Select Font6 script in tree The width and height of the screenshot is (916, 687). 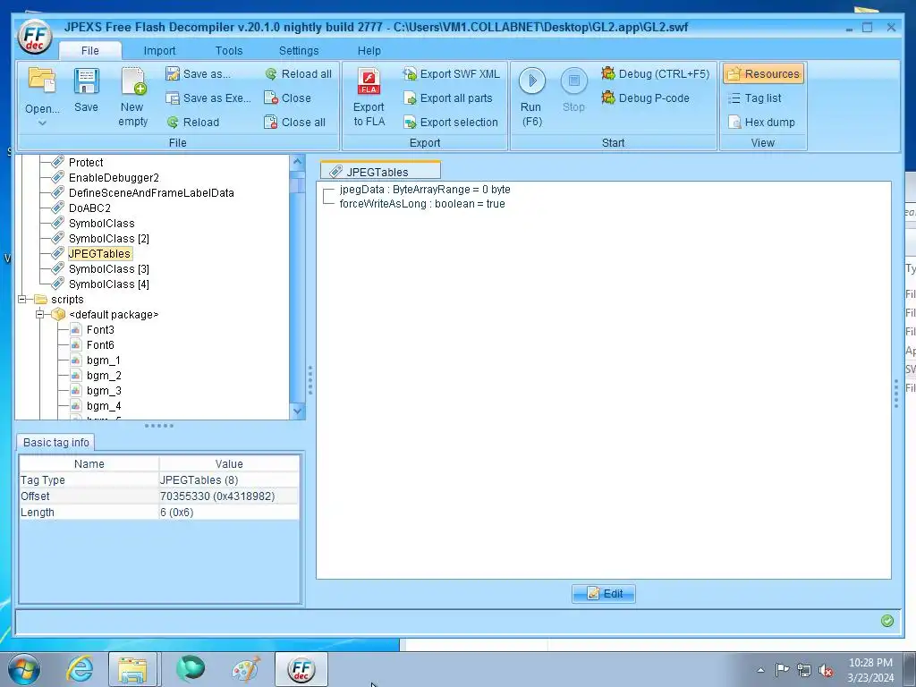(100, 344)
